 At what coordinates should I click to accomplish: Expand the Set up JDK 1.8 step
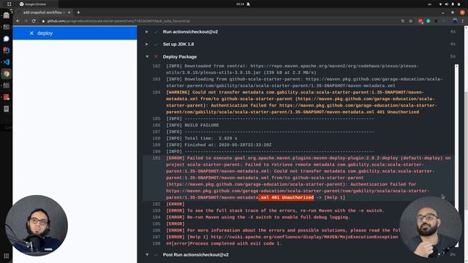point(146,44)
